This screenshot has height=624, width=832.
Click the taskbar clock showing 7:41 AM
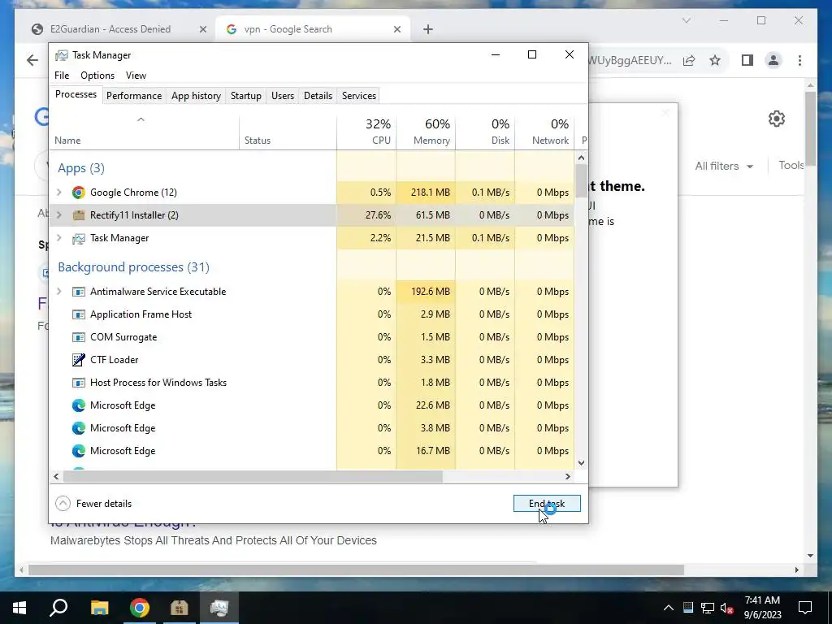click(762, 608)
